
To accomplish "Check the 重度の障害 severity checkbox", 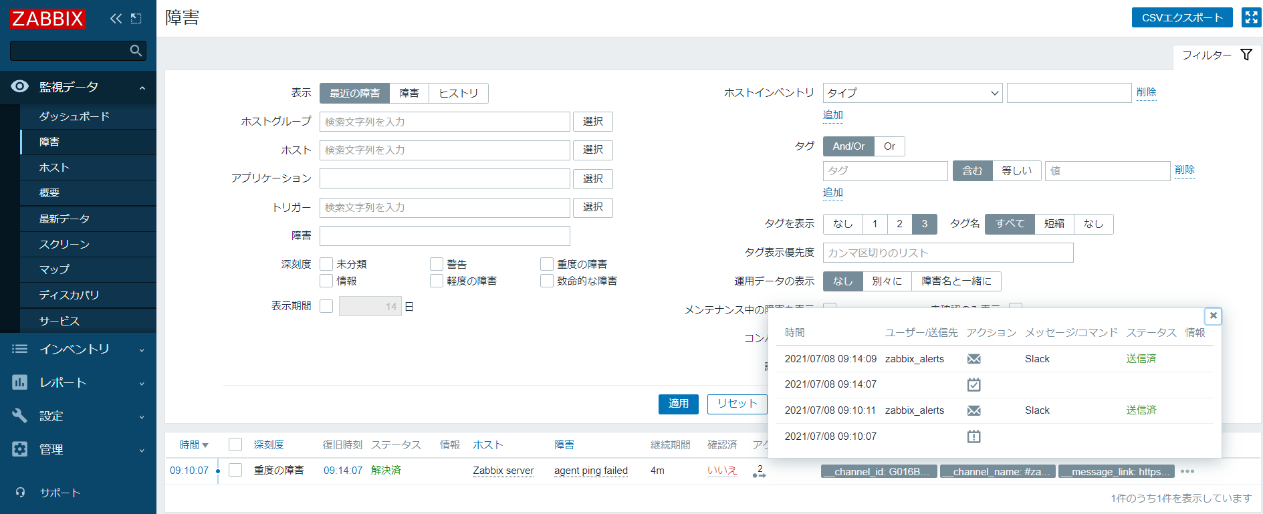I will (547, 264).
